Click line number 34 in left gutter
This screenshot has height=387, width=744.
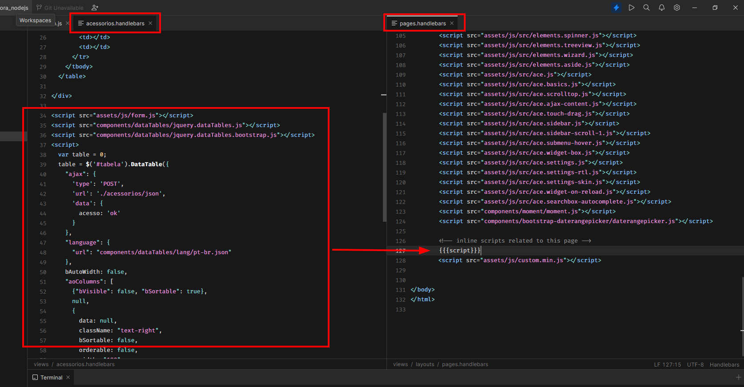43,116
